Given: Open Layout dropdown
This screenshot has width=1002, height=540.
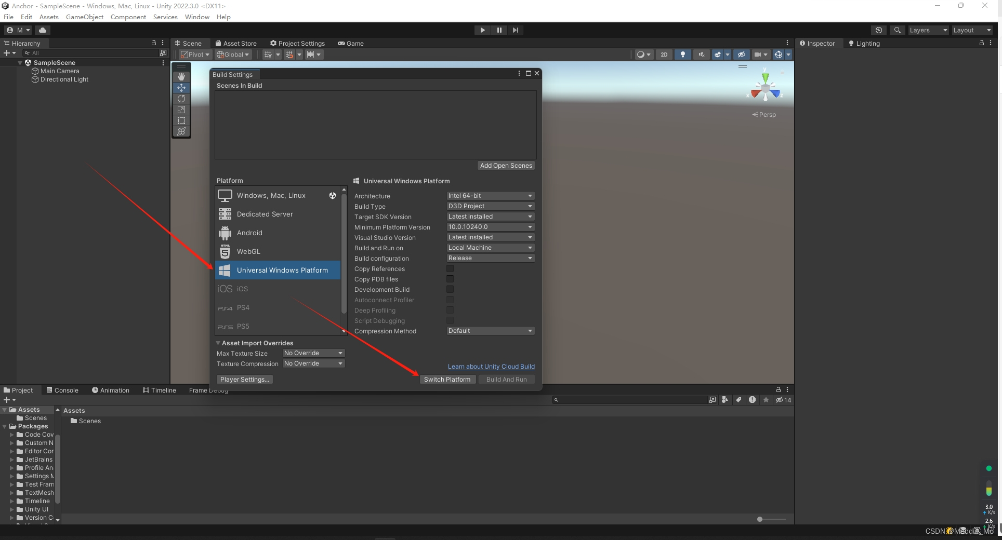Looking at the screenshot, I should [x=972, y=30].
